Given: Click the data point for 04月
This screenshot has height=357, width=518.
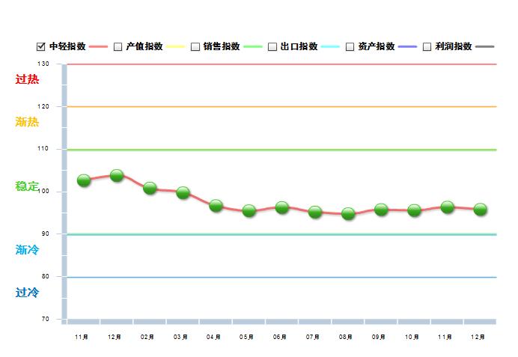Looking at the screenshot, I should click(216, 205).
